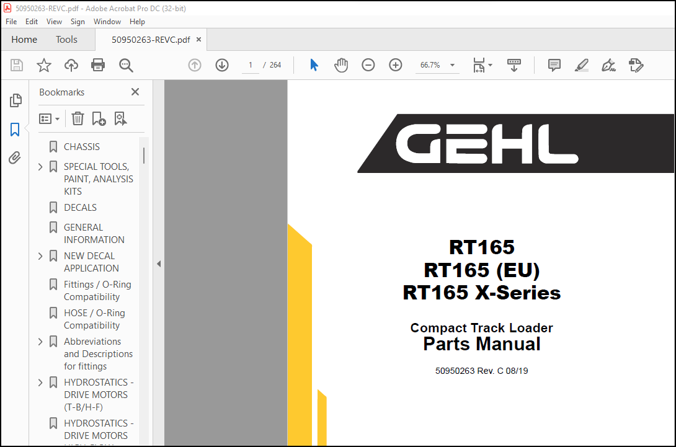This screenshot has height=447, width=676.
Task: Activate the Selection arrow tool
Action: 314,65
